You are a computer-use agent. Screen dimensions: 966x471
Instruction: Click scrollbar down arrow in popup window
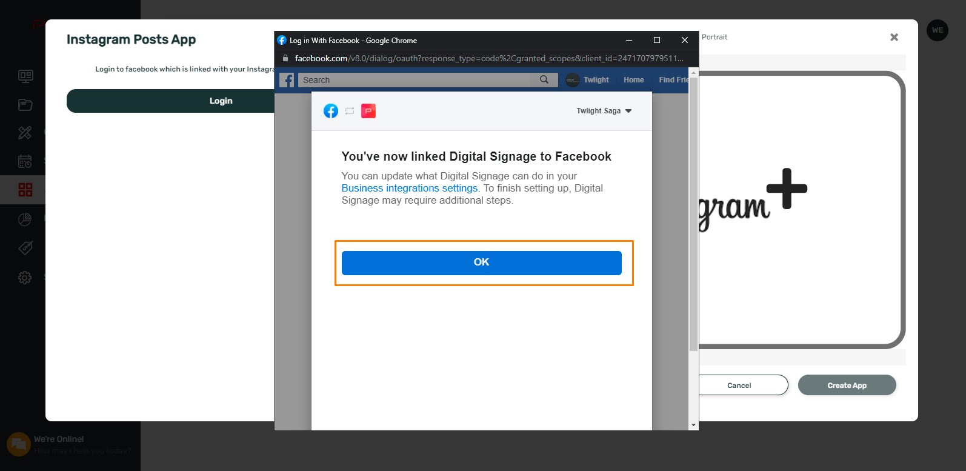tap(694, 425)
